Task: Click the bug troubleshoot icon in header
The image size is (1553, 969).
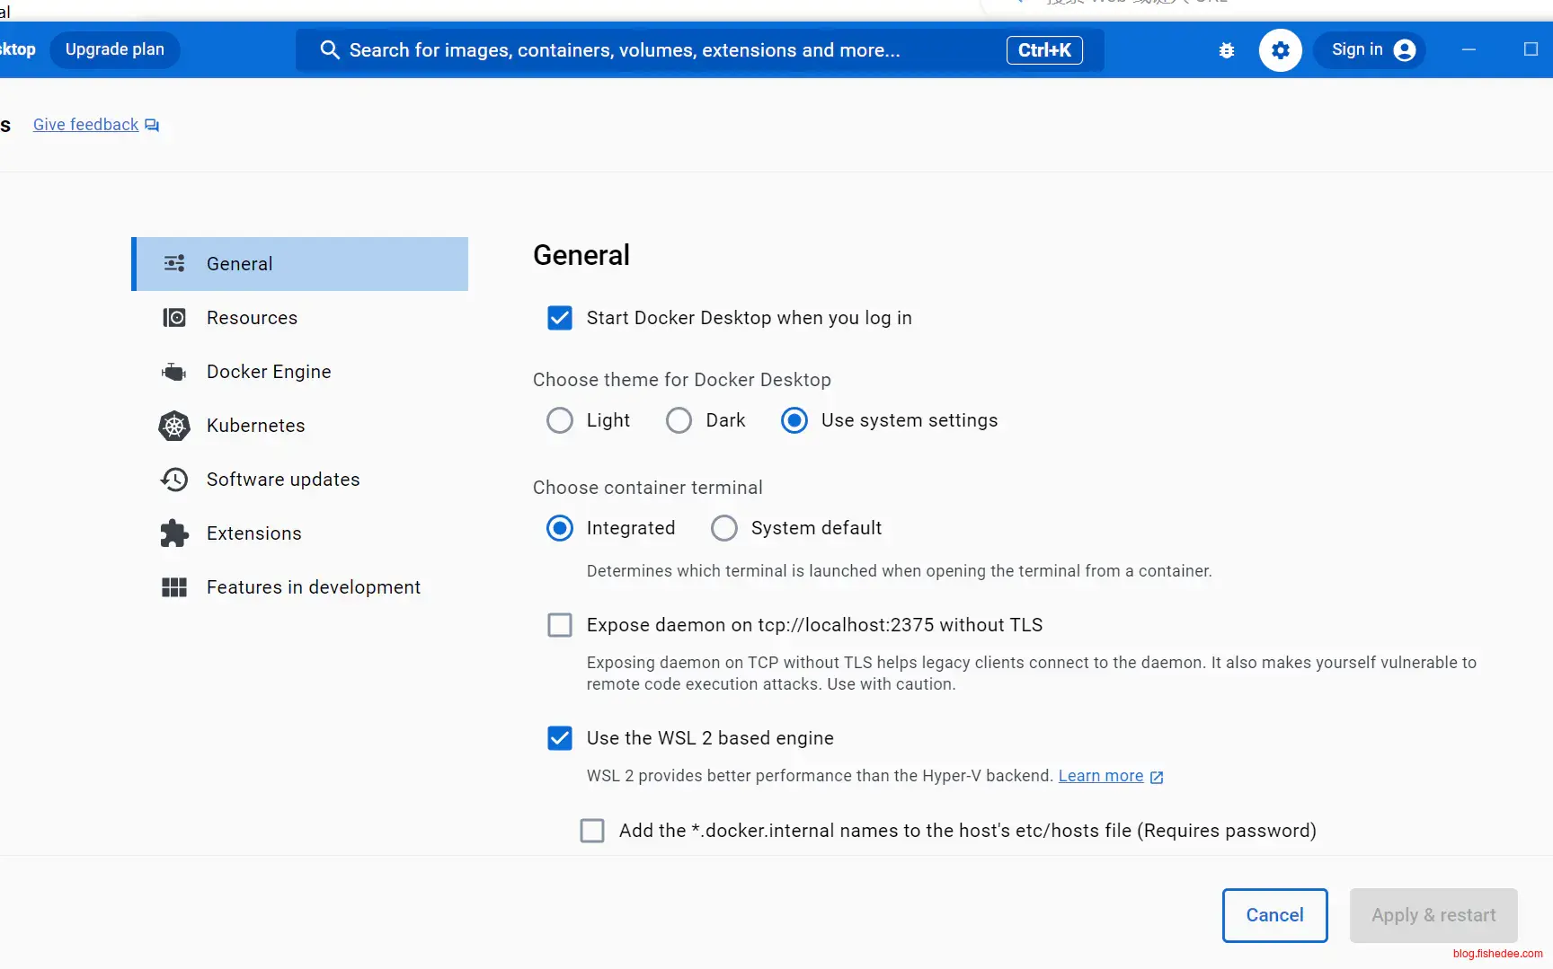Action: (x=1226, y=50)
